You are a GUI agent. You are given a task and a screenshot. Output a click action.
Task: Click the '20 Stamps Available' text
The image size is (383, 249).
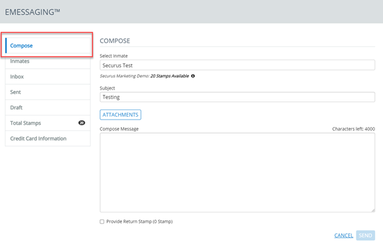pos(169,76)
